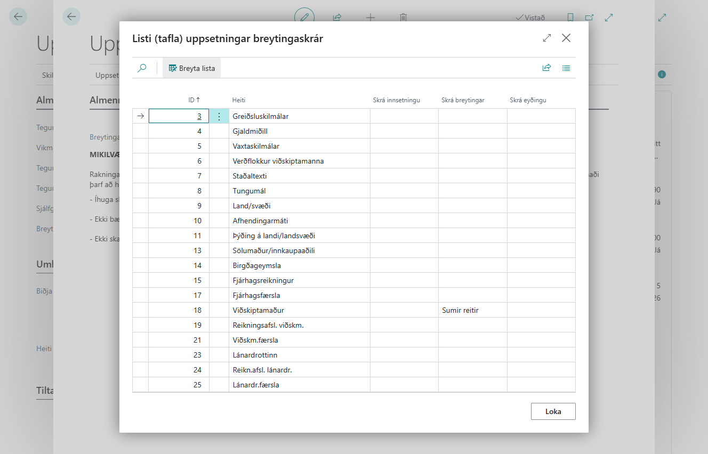
Task: Select the Land/svæði row name cell
Action: click(x=300, y=206)
